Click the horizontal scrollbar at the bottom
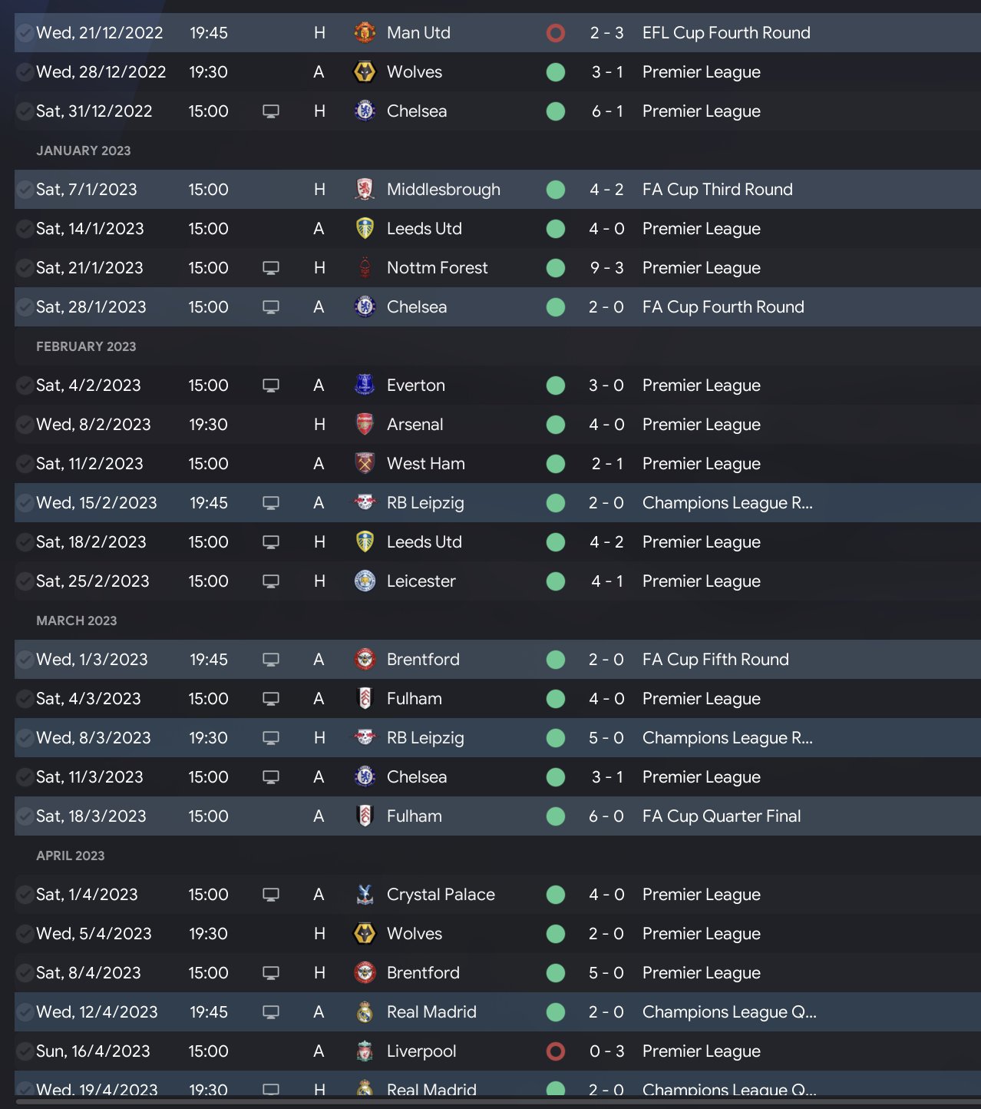This screenshot has height=1109, width=981. pos(491,1103)
